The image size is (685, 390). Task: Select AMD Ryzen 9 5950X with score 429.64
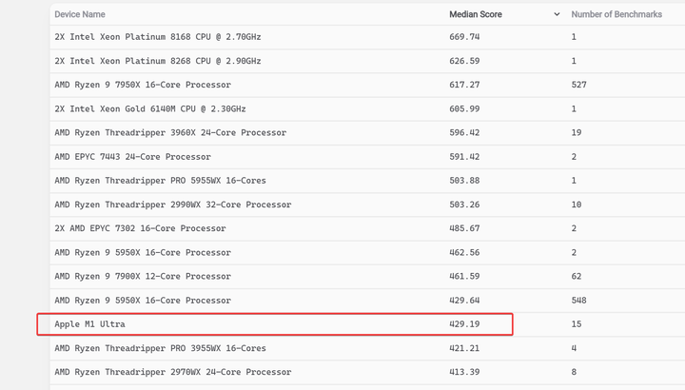tap(143, 301)
